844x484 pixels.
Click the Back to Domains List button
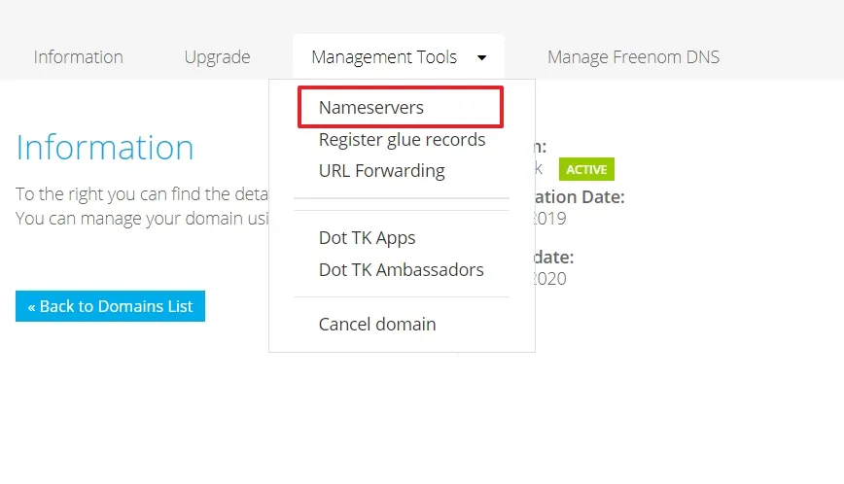[x=110, y=306]
